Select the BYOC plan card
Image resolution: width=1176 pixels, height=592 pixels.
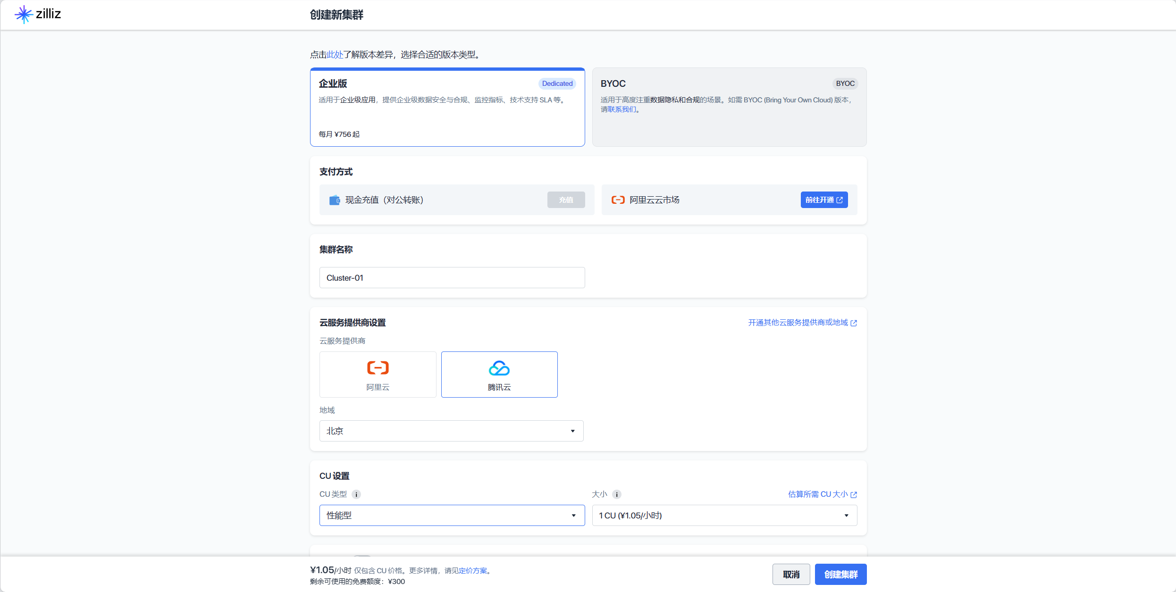[729, 107]
